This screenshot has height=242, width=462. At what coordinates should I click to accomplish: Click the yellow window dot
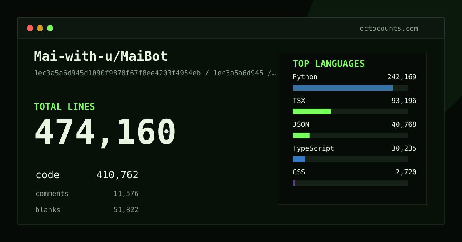[40, 28]
